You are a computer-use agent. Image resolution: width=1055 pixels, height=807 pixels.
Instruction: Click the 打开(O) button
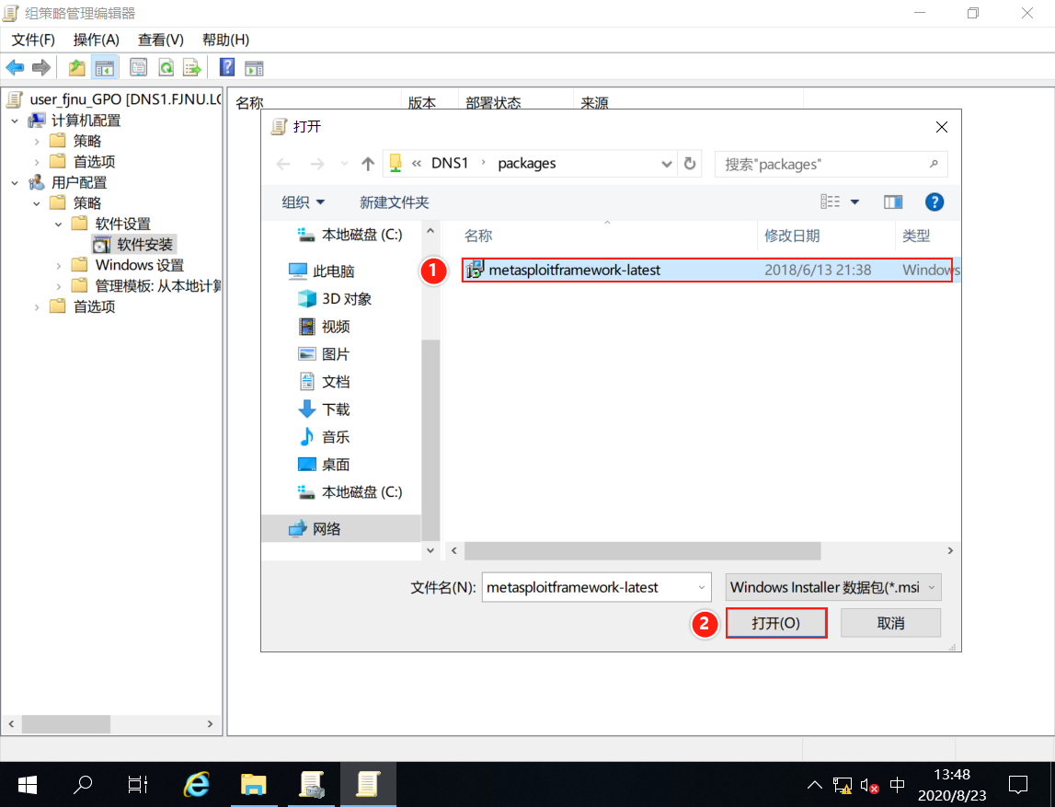point(775,623)
